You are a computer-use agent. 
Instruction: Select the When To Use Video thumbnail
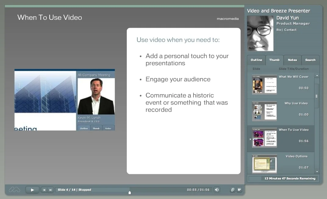tap(265, 138)
